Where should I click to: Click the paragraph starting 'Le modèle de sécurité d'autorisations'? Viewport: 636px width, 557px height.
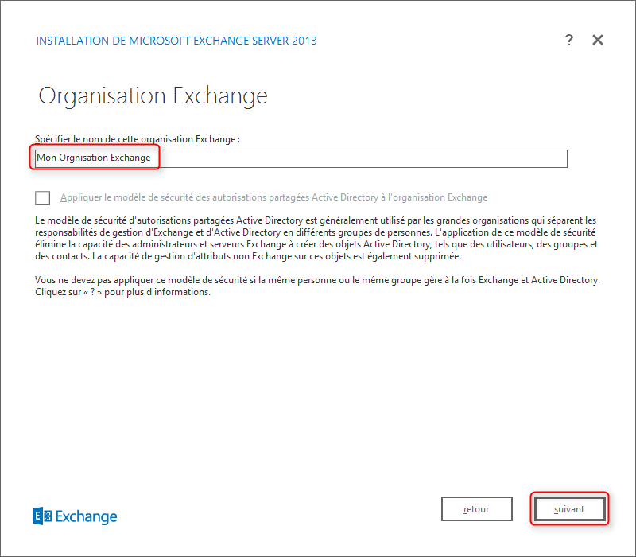click(x=316, y=238)
